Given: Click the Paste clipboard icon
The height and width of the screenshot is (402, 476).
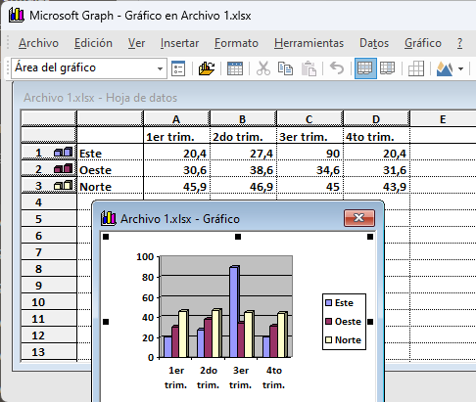Looking at the screenshot, I should click(x=309, y=68).
